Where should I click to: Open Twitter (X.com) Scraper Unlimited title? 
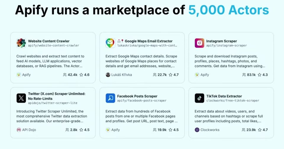pos(57,96)
